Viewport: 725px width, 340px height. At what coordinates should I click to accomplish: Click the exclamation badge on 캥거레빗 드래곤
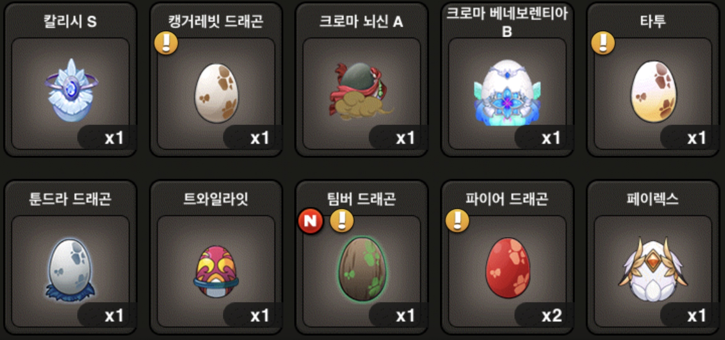(x=166, y=43)
